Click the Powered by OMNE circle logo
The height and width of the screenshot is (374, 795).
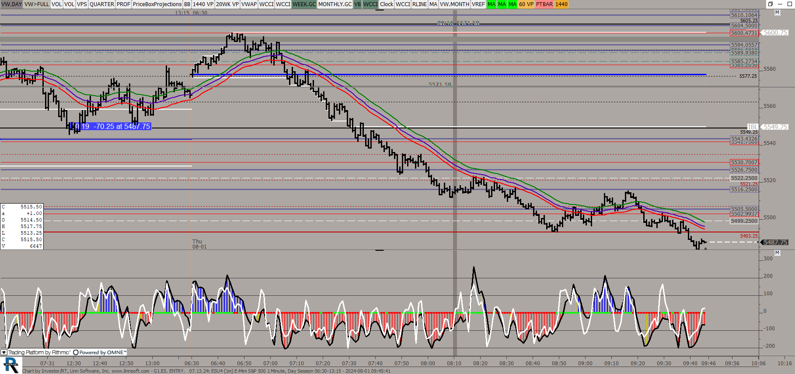tap(76, 352)
